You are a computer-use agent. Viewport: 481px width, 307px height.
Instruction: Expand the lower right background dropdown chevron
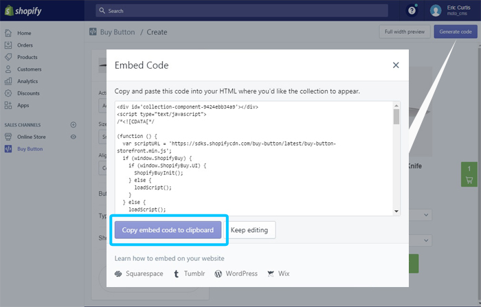426,240
